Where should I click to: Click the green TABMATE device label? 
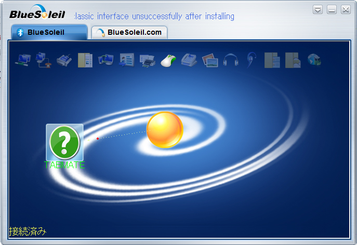(64, 165)
